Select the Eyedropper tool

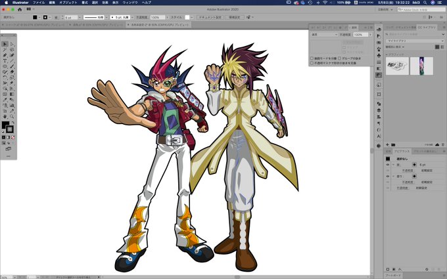pos(5,100)
